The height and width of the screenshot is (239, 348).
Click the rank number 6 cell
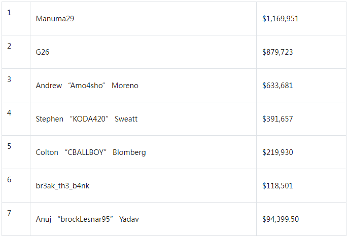(x=16, y=186)
